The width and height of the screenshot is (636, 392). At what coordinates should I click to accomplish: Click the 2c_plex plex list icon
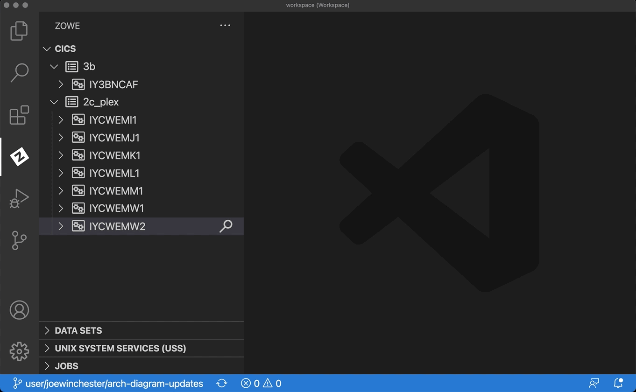[x=71, y=102]
